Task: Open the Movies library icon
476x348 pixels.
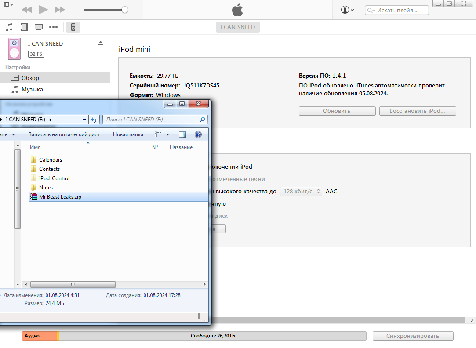Action: tap(24, 27)
